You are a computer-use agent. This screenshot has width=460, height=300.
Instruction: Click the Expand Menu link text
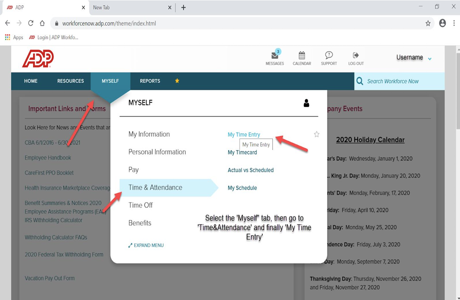(x=149, y=245)
